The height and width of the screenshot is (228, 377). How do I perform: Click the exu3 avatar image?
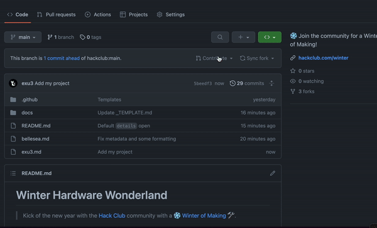point(13,83)
